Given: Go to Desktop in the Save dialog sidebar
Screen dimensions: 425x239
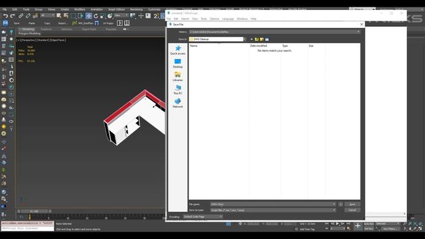Looking at the screenshot, I should point(178,64).
